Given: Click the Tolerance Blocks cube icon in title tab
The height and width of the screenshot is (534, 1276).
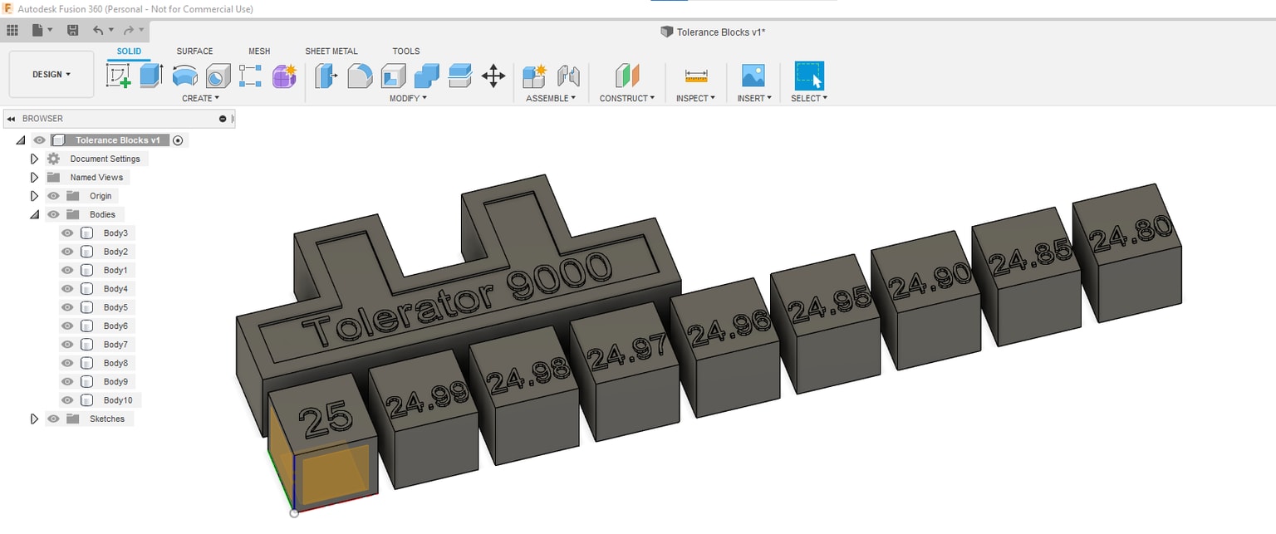Looking at the screenshot, I should click(x=666, y=32).
